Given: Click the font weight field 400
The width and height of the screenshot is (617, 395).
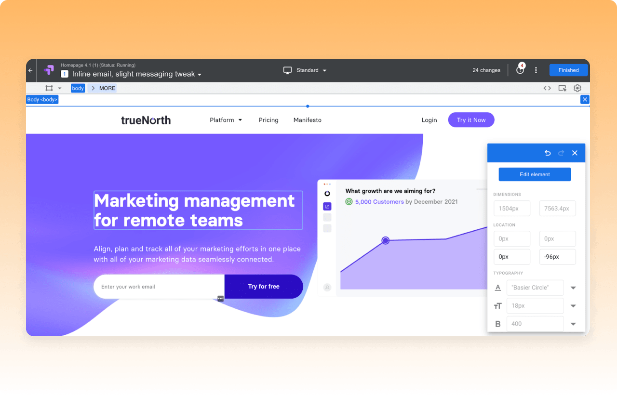Looking at the screenshot, I should pos(535,324).
